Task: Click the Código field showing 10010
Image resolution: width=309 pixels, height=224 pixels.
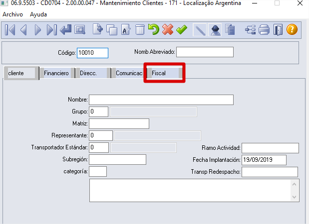Action: (x=93, y=53)
